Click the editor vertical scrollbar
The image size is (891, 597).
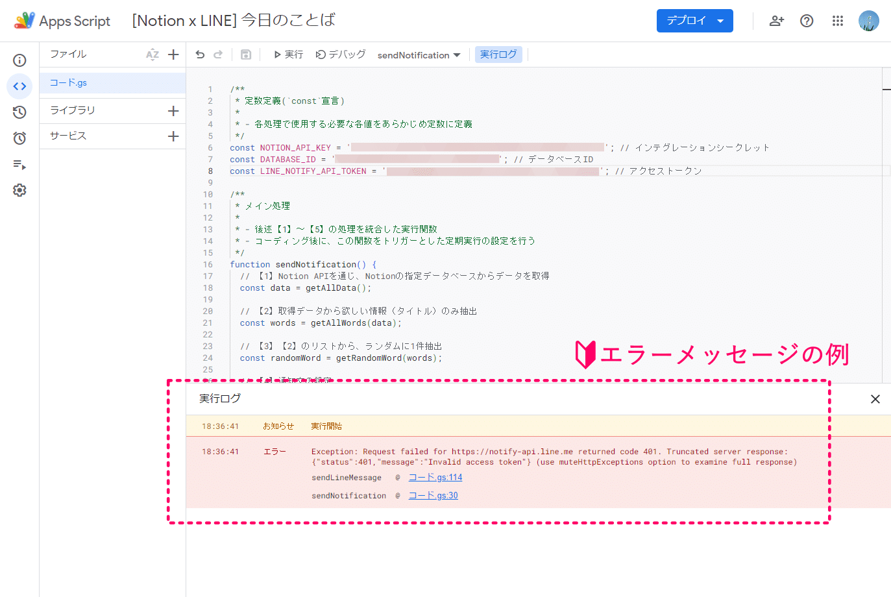tap(886, 225)
